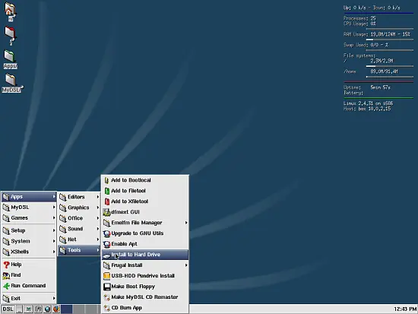Click the Find menu icon

pyautogui.click(x=6, y=275)
